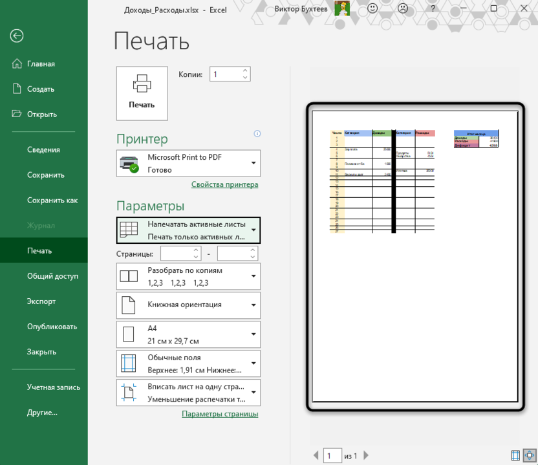Click the large Print button

tap(142, 93)
